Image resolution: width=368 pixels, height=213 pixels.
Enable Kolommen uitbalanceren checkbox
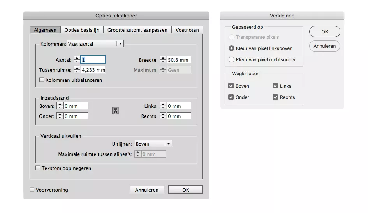coord(42,80)
